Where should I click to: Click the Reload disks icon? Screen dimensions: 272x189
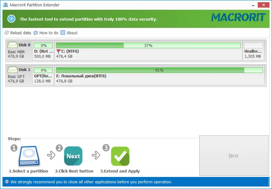pos(7,33)
